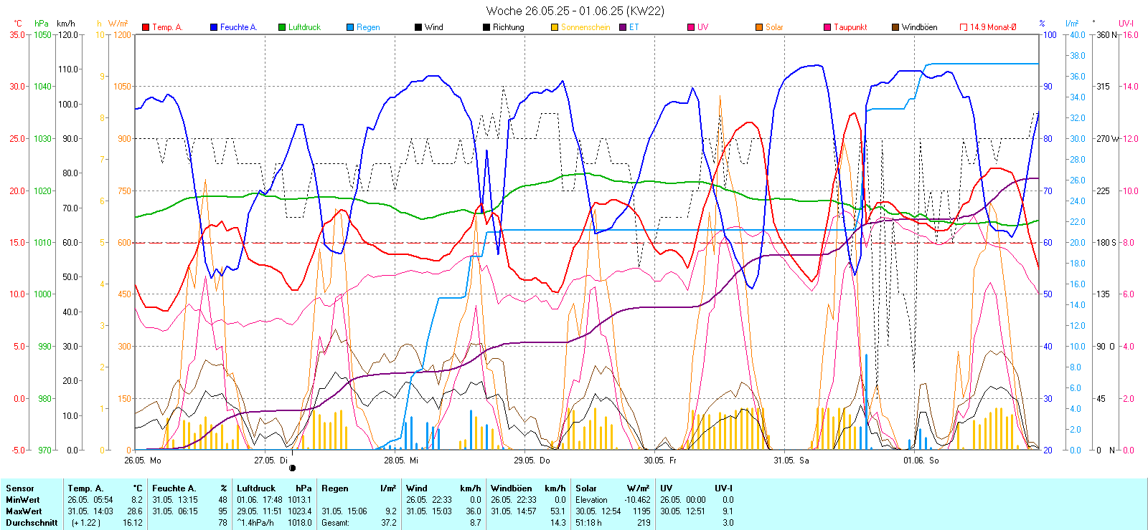Click the light blue Regen legend square
1148x530 pixels.
point(350,27)
